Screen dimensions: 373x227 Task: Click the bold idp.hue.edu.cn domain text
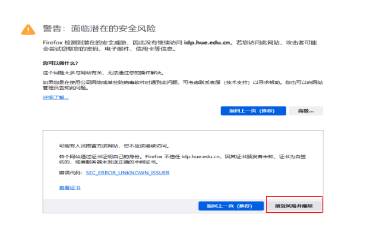(x=207, y=43)
